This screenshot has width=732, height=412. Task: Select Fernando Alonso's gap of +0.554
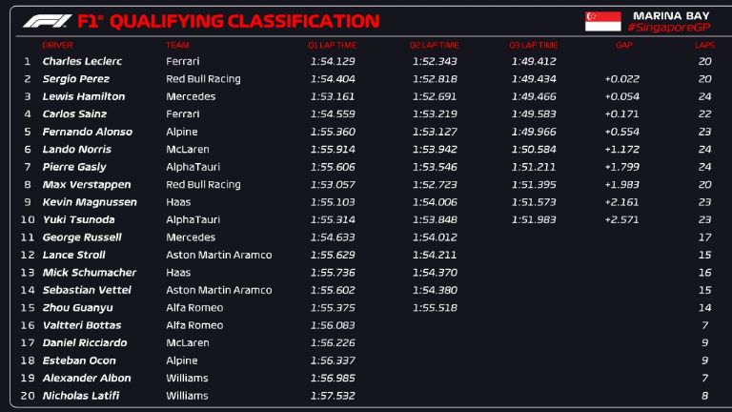tap(621, 132)
